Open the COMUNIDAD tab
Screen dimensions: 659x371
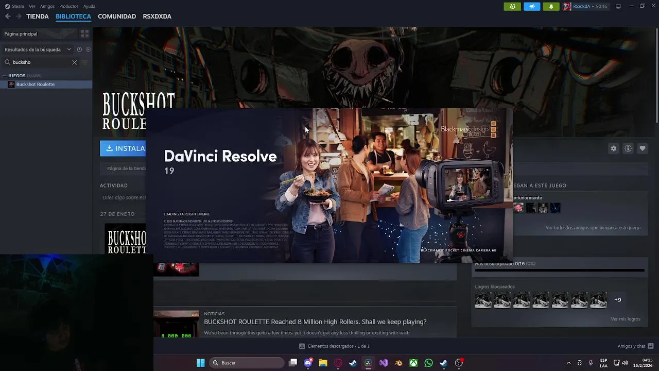(x=117, y=16)
